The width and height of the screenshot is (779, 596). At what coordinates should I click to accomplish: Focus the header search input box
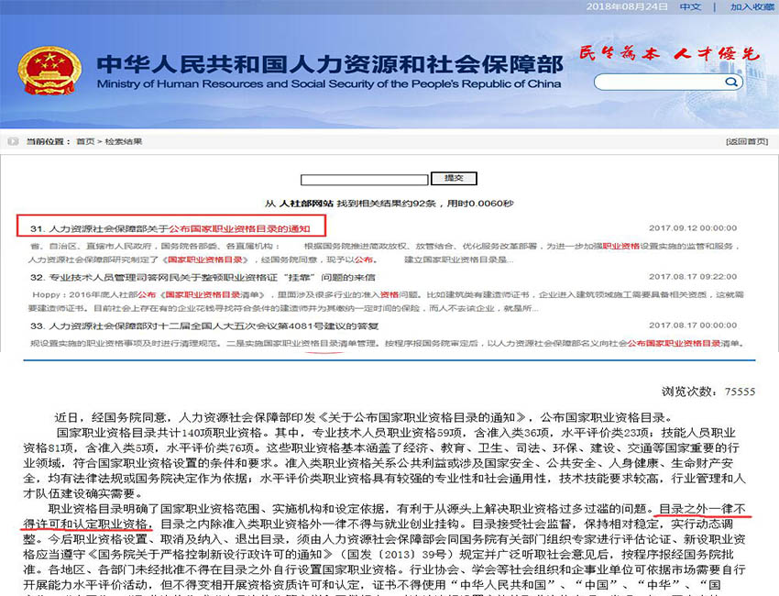click(x=668, y=82)
